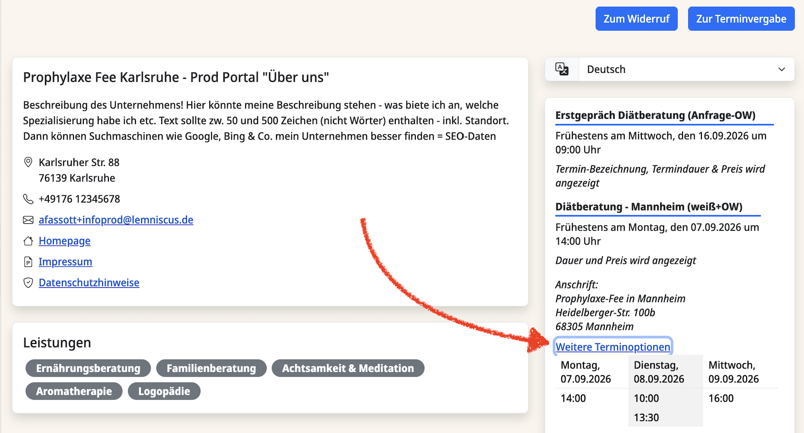Click the document icon beside Impressum
Screen dimensions: 804x433
point(28,262)
